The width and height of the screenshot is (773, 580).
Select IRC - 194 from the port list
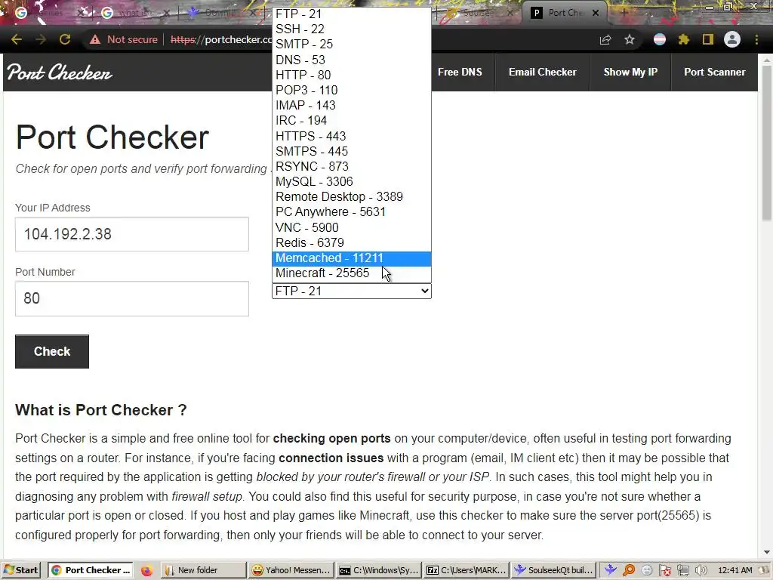[x=352, y=121]
